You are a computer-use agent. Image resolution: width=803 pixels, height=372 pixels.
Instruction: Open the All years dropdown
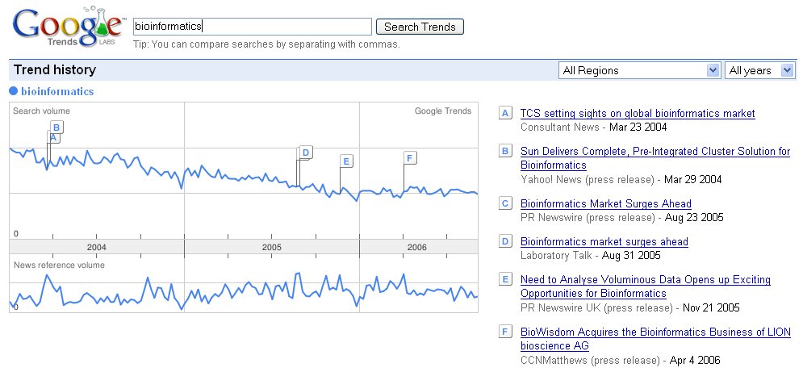point(761,70)
